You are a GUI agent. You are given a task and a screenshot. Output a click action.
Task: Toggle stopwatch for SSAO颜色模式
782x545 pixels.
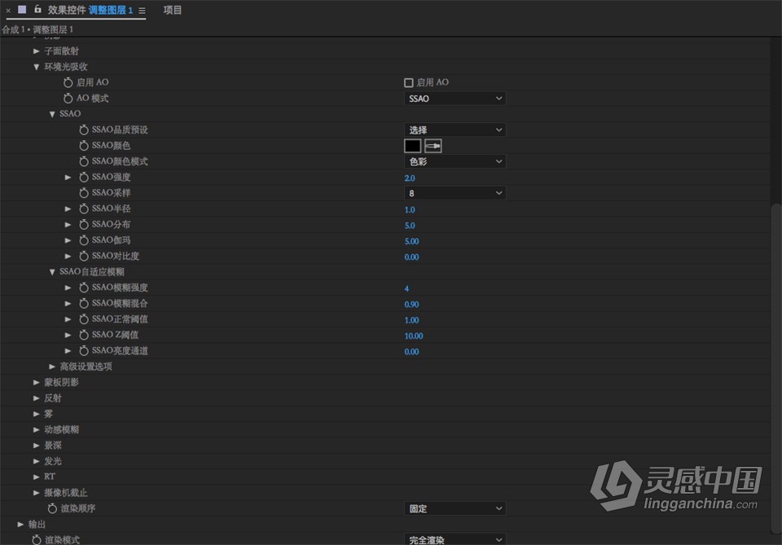[84, 161]
